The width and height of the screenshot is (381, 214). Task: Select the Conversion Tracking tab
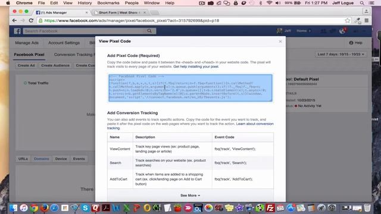[x=74, y=55]
